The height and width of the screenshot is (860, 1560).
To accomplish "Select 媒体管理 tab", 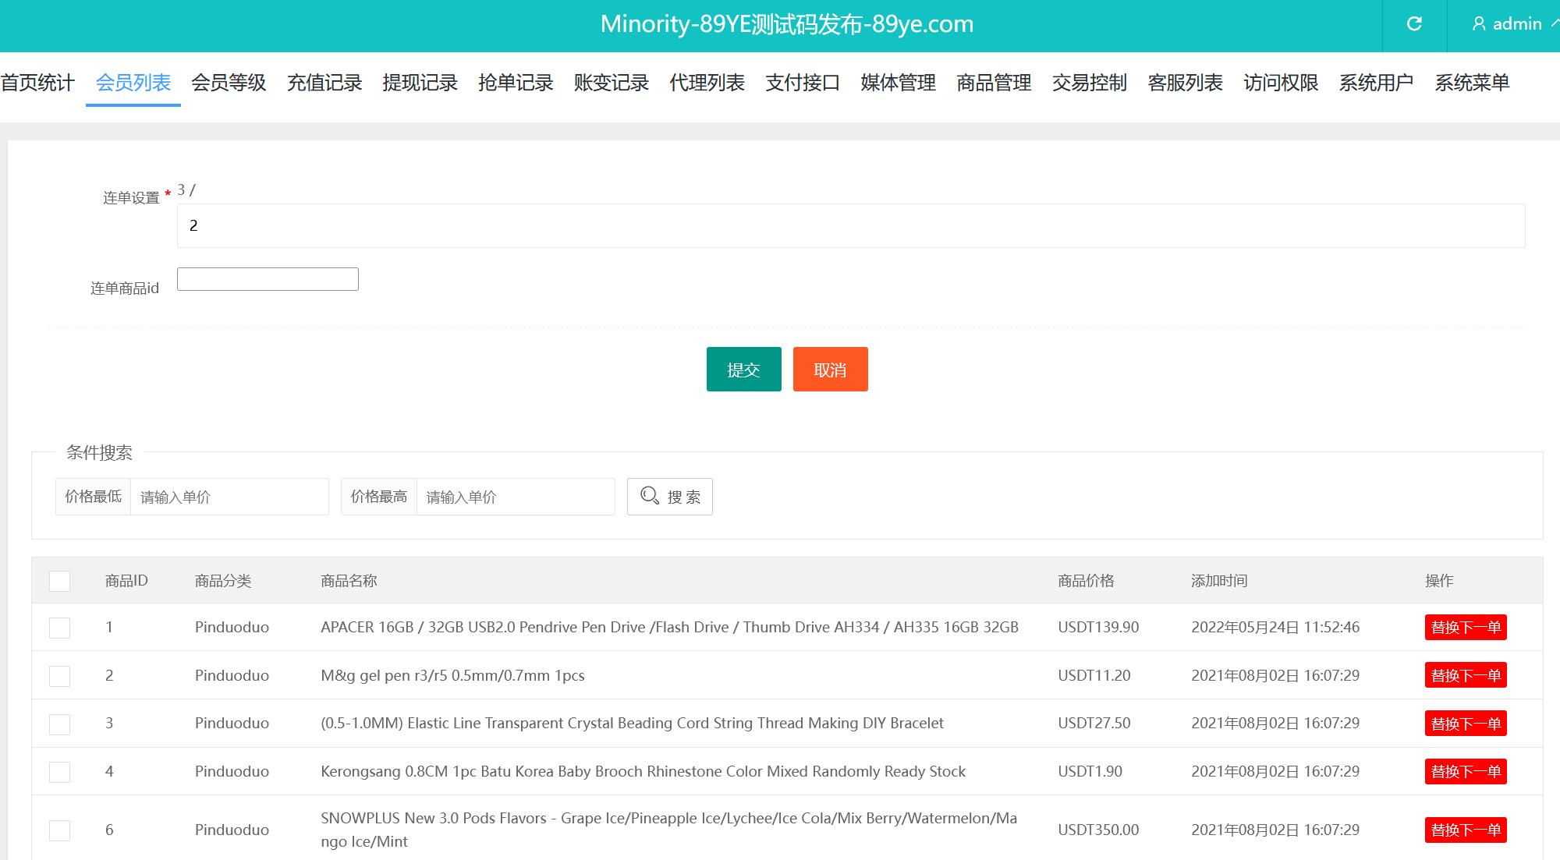I will coord(899,83).
